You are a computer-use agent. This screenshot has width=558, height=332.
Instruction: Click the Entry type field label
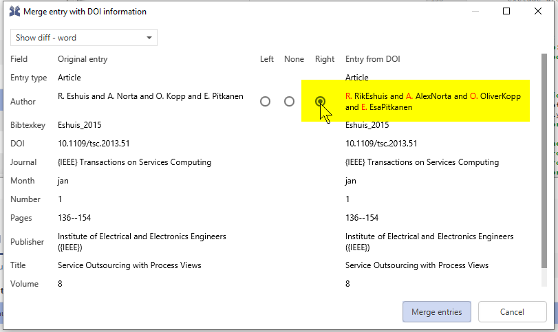coord(28,78)
